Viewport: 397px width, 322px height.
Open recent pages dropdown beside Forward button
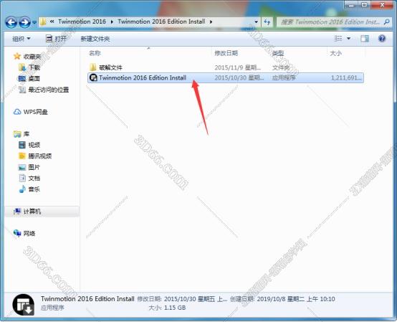pos(34,22)
